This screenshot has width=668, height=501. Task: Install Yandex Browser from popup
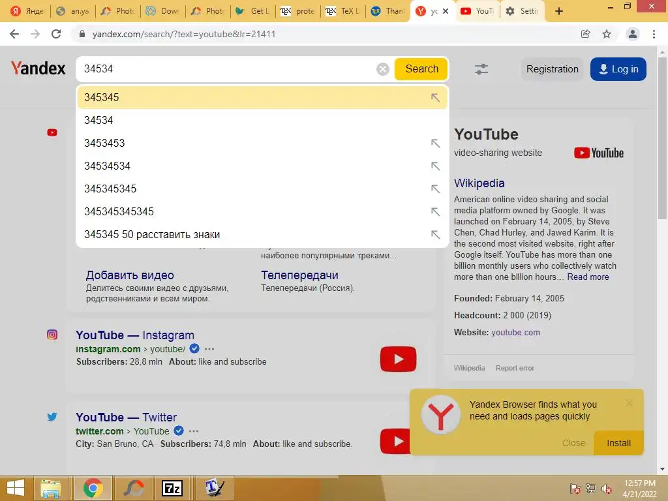click(x=618, y=443)
